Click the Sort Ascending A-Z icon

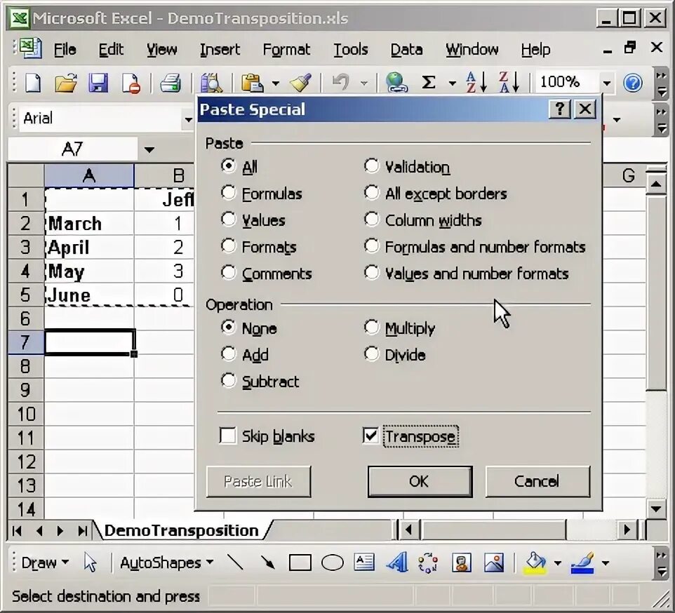point(476,82)
